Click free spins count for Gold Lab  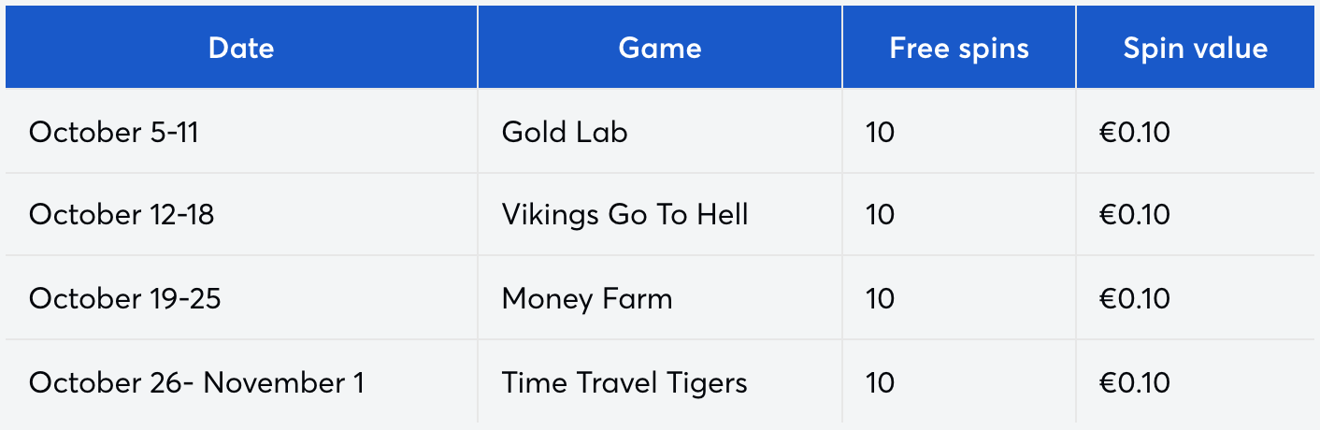click(881, 132)
